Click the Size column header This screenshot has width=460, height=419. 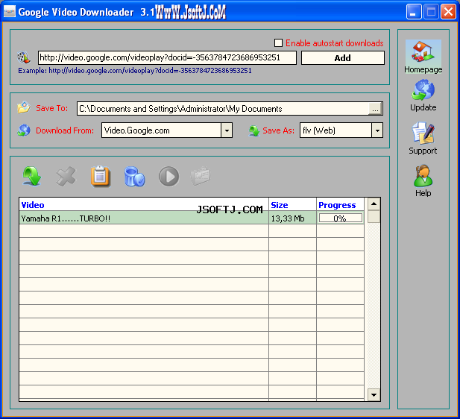point(292,205)
